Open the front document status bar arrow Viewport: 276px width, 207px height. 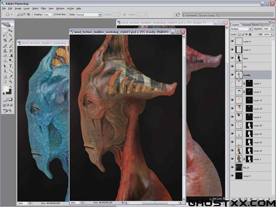click(x=123, y=202)
